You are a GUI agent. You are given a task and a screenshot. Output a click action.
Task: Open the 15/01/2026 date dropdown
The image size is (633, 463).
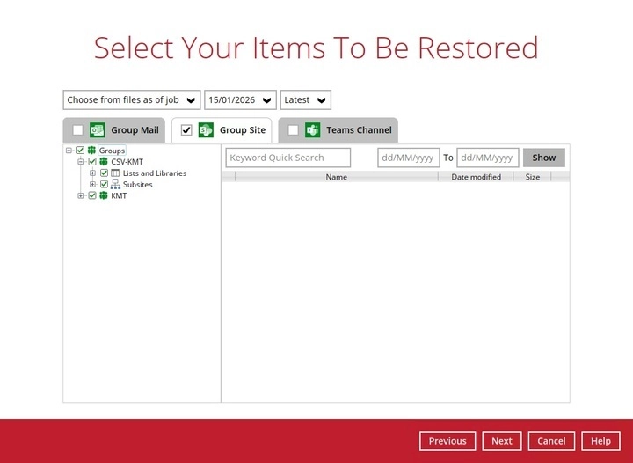click(x=240, y=100)
